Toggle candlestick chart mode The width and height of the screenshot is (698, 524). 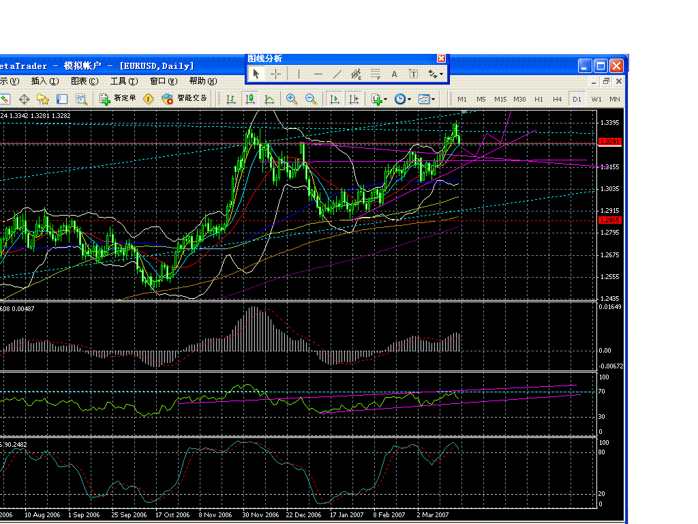click(250, 99)
